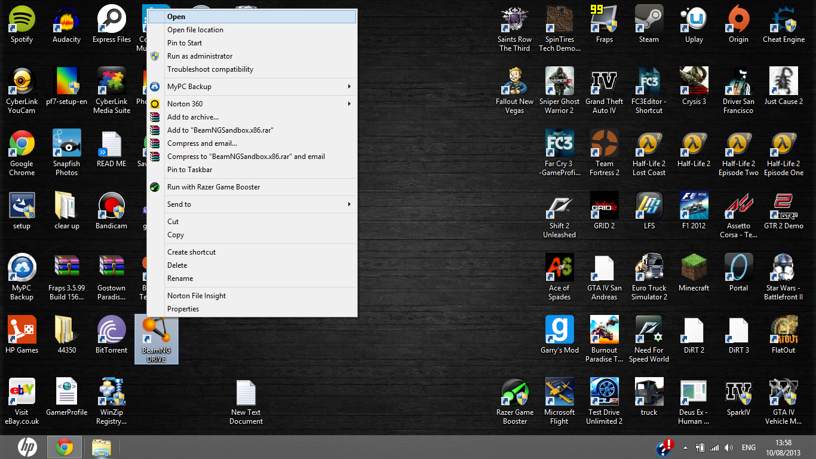Select the Bandicam desktop icon
Screen dimensions: 816x459
coord(112,211)
